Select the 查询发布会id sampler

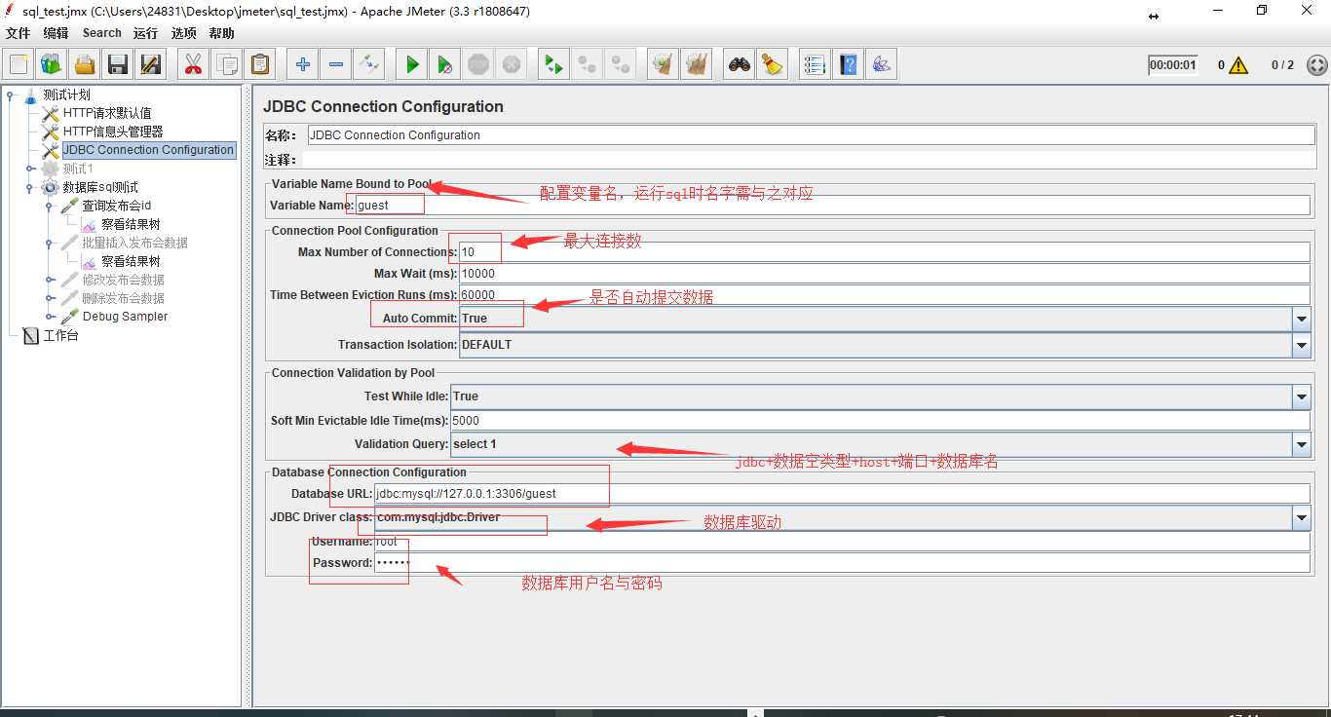pos(116,206)
